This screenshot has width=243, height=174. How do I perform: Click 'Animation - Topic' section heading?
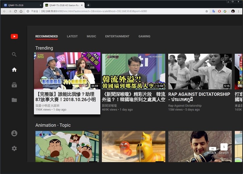coord(53,125)
